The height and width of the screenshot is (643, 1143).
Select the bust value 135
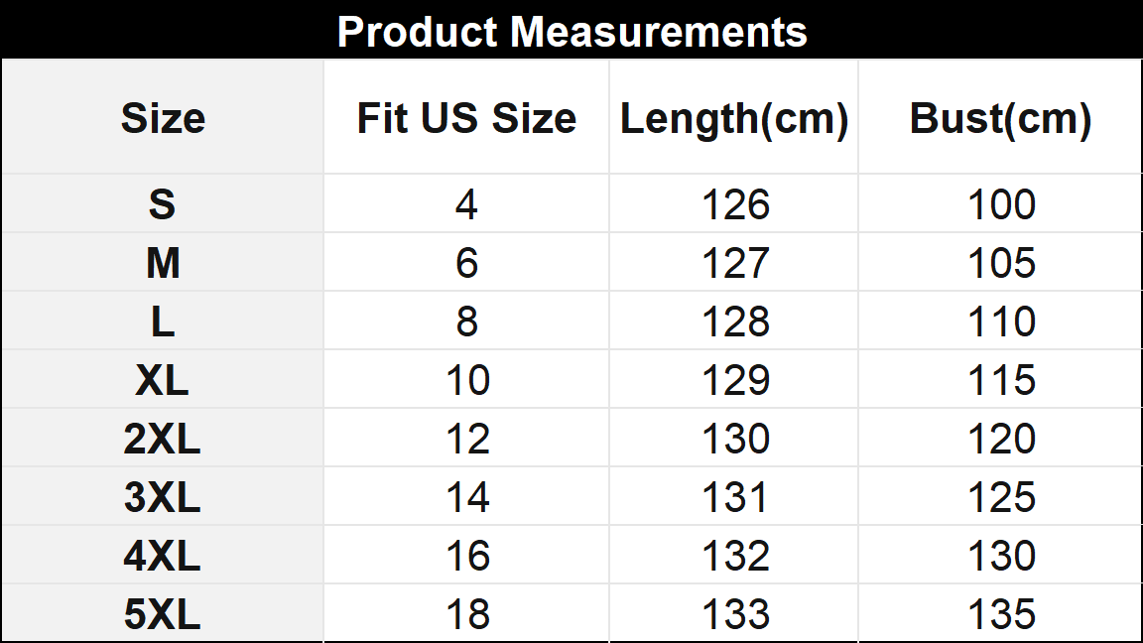click(1001, 615)
